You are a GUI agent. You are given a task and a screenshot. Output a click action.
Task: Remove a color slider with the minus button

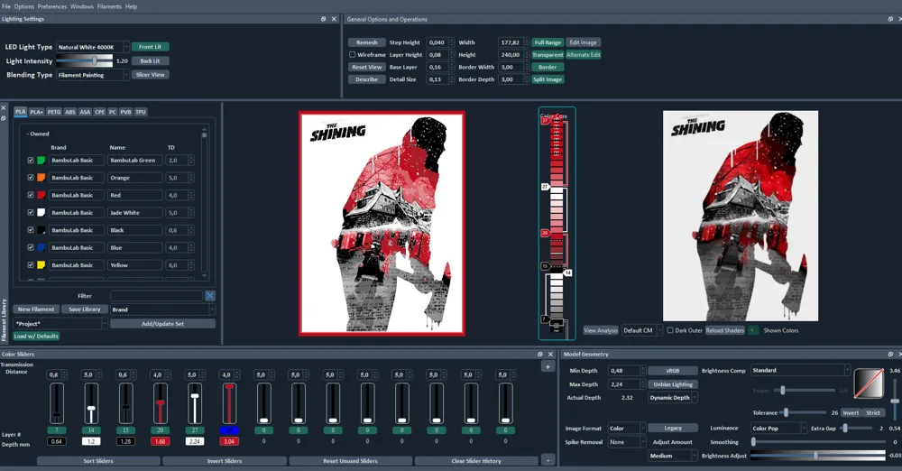548,461
